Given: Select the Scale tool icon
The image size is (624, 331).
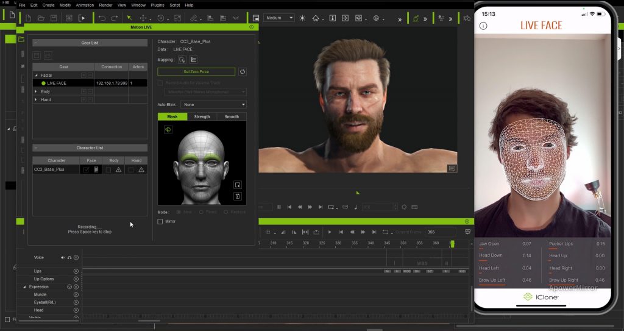Looking at the screenshot, I should tap(177, 18).
